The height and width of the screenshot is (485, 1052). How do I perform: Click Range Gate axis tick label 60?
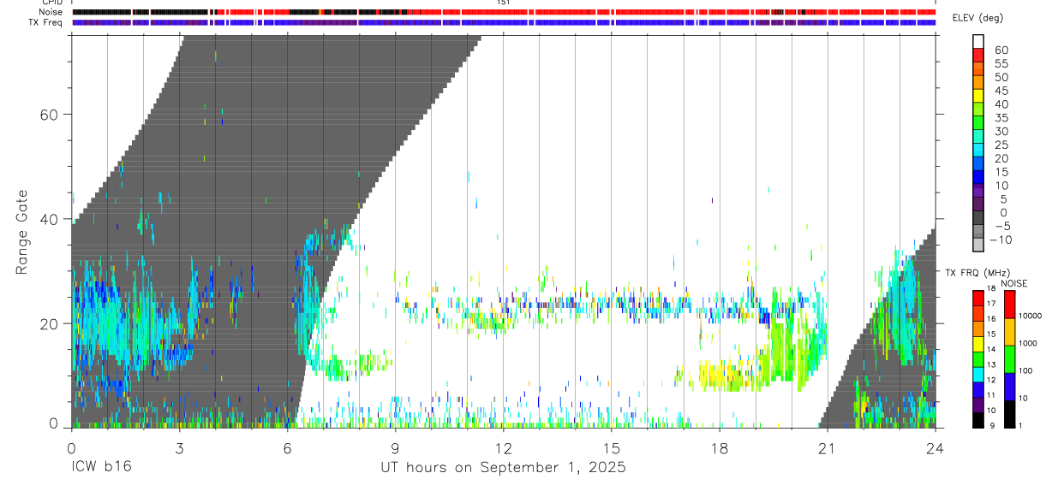(50, 115)
